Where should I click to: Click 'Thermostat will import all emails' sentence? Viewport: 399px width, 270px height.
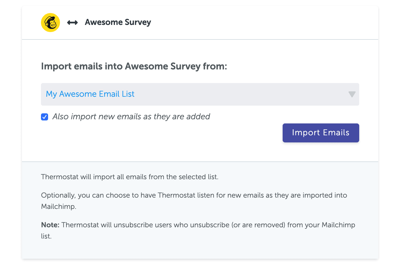(129, 177)
